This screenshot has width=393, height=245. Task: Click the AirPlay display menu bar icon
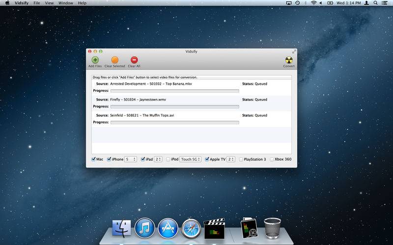[x=289, y=3]
